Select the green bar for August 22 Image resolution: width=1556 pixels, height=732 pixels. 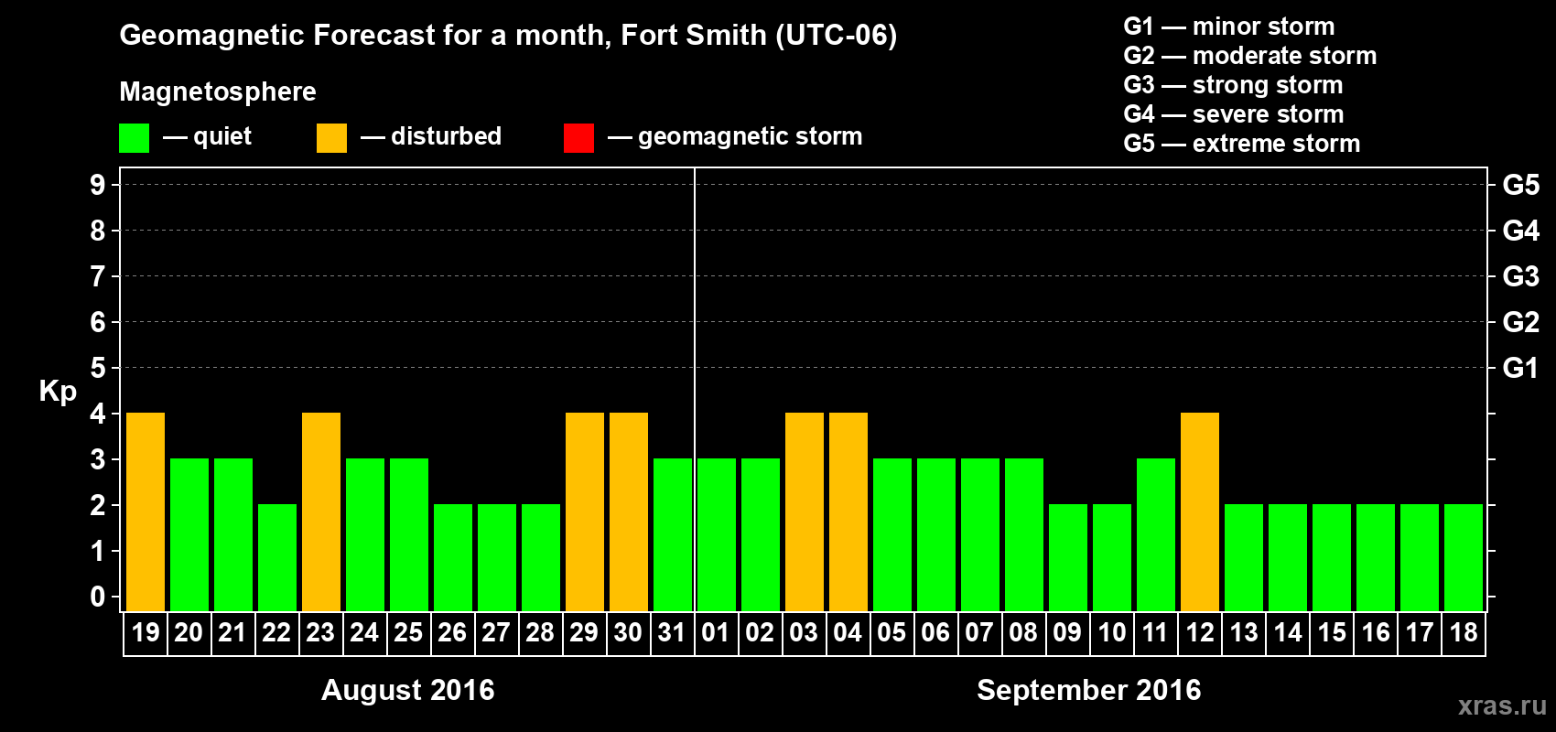pyautogui.click(x=277, y=558)
